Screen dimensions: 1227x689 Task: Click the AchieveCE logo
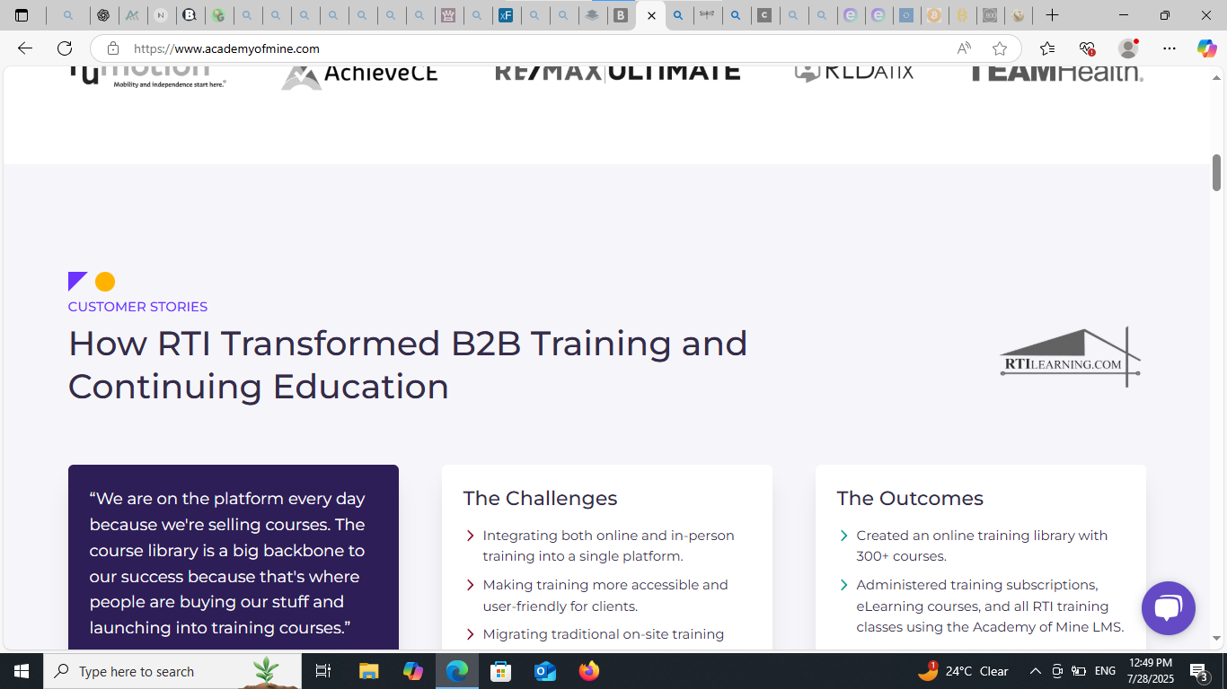pyautogui.click(x=359, y=74)
